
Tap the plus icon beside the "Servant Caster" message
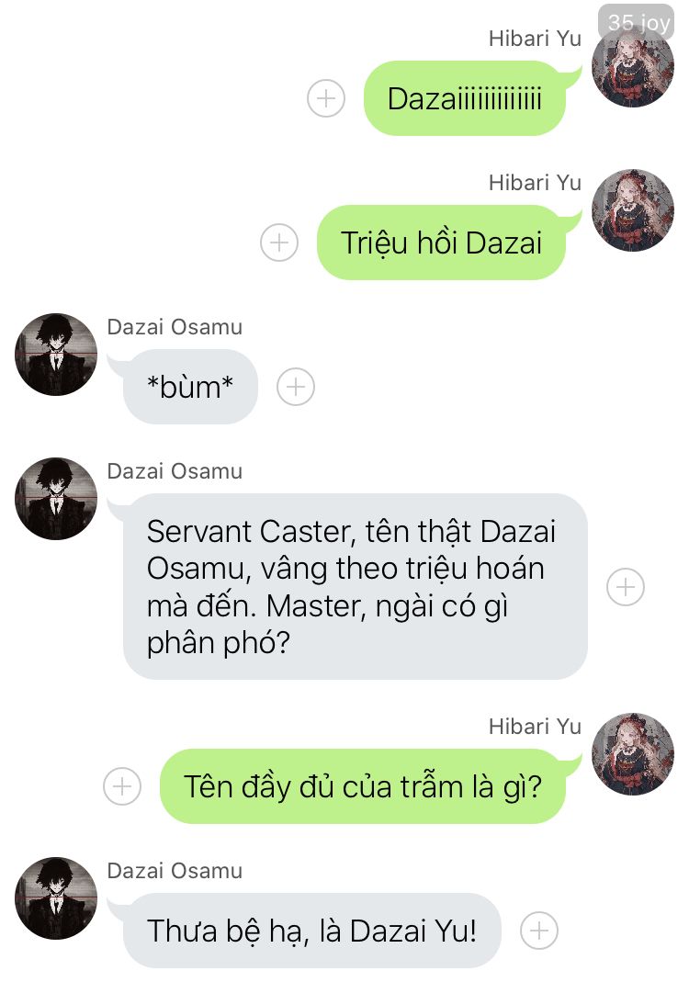click(x=625, y=587)
